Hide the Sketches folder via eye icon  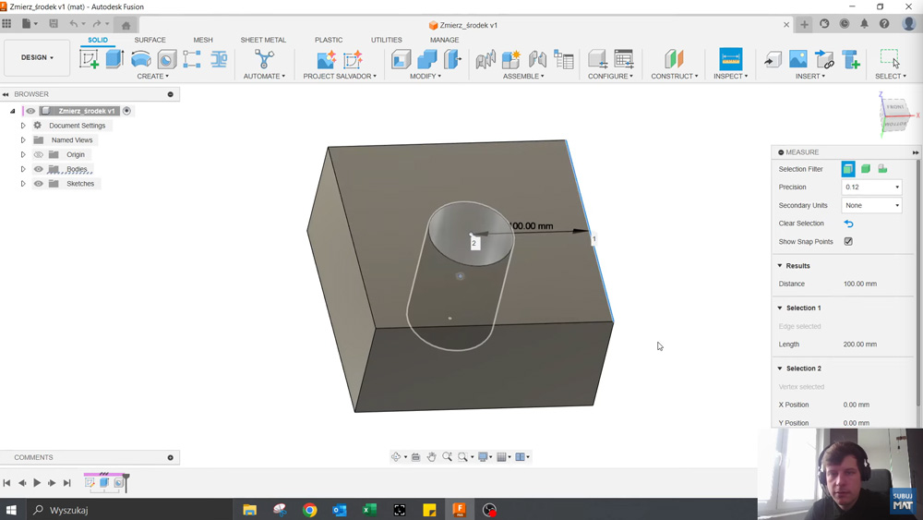(39, 184)
